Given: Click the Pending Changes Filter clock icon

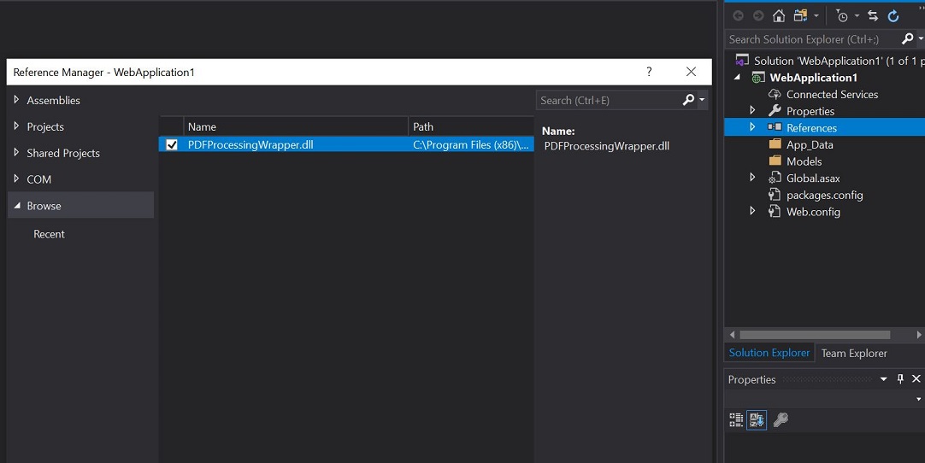Looking at the screenshot, I should pos(842,15).
